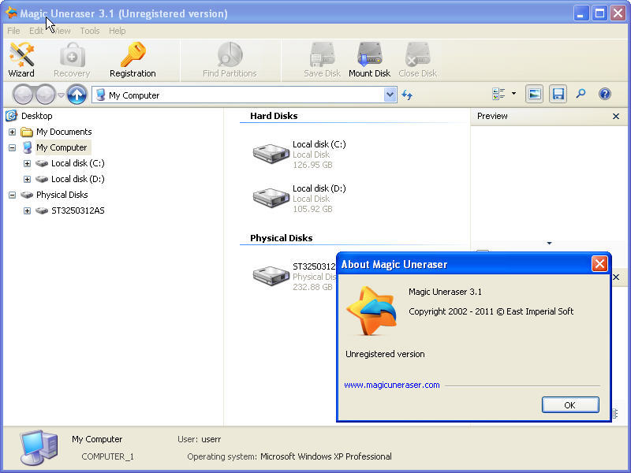Click the Save Disk toolbar icon

point(322,60)
